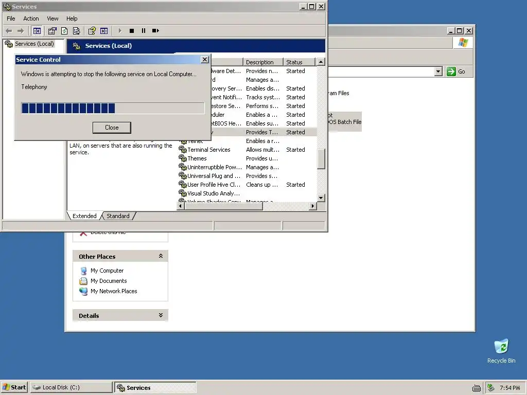Click horizontal scroll right arrow

click(313, 206)
